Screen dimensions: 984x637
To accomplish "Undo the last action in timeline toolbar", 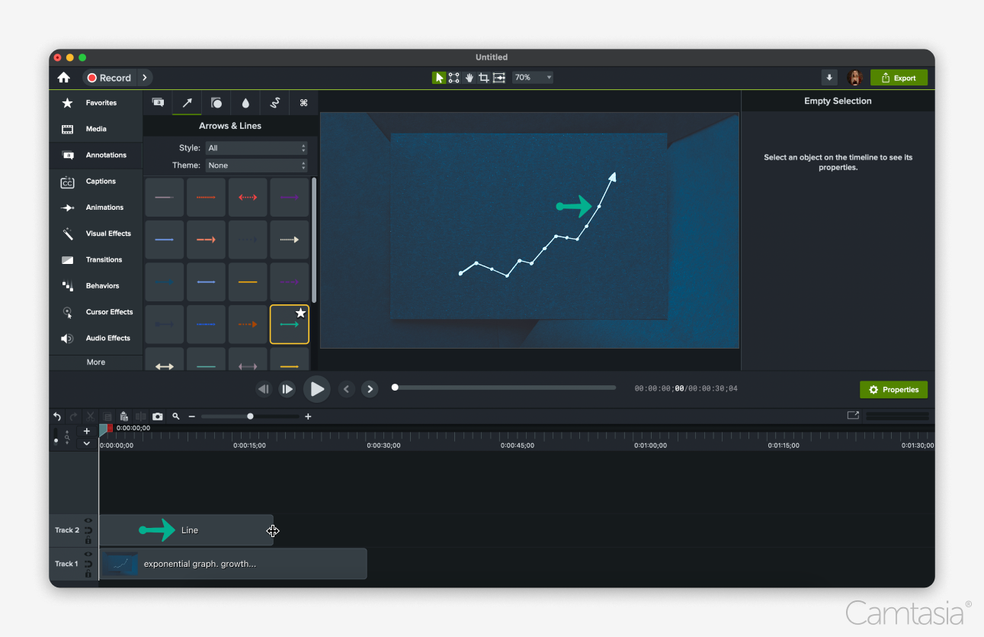I will (57, 417).
